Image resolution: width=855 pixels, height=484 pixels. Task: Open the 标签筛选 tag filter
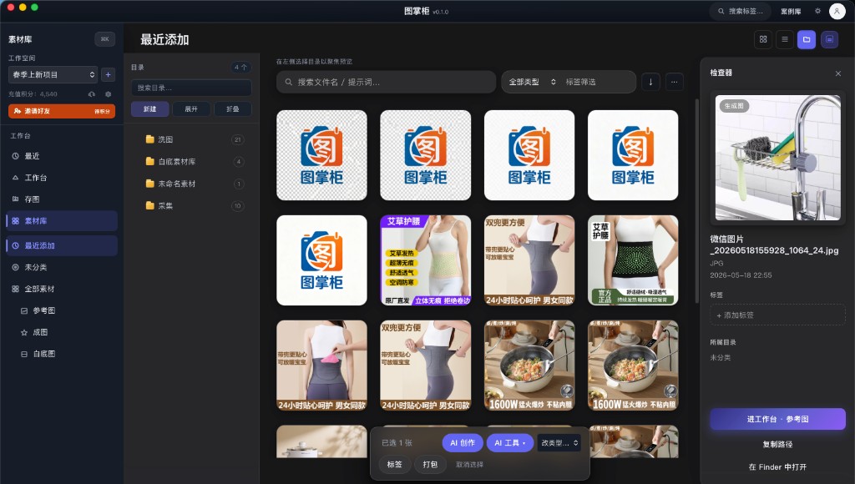581,82
